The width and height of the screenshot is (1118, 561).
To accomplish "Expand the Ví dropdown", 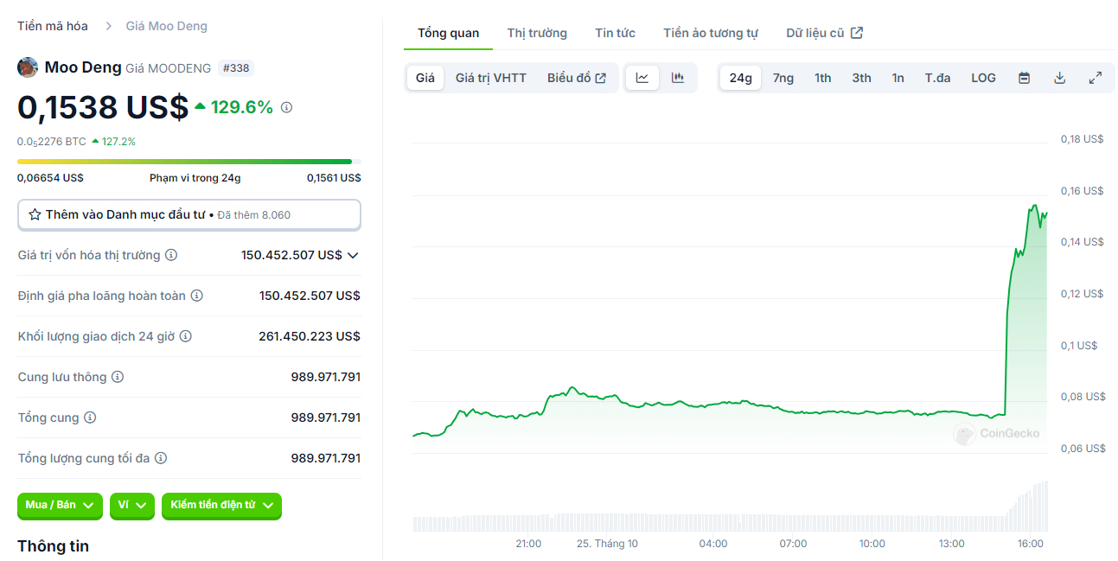I will [131, 506].
